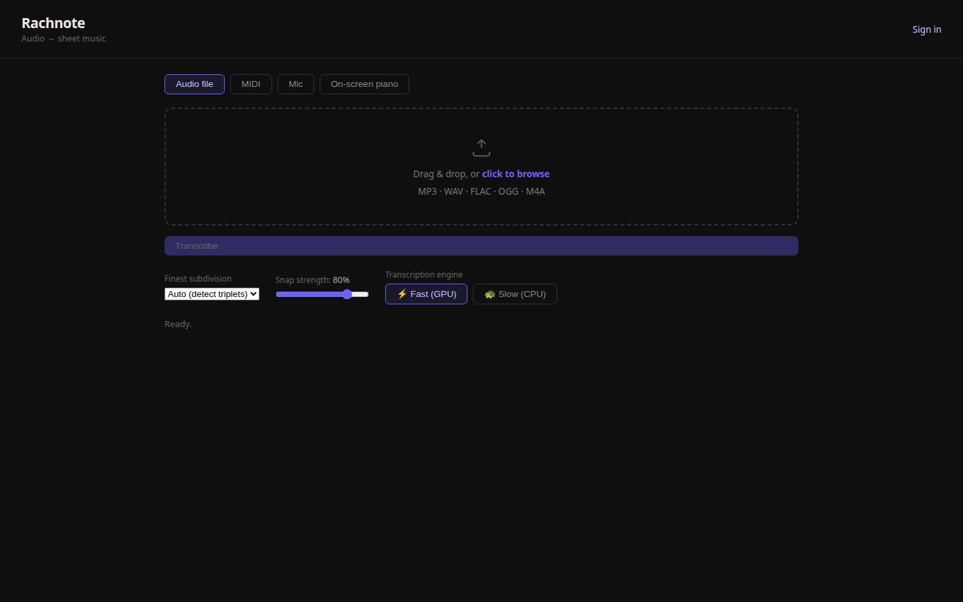Click the "Snap strength: 80%" label
This screenshot has width=963, height=602.
point(312,280)
